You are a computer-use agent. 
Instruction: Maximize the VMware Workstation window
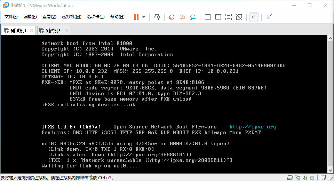(x=310, y=5)
